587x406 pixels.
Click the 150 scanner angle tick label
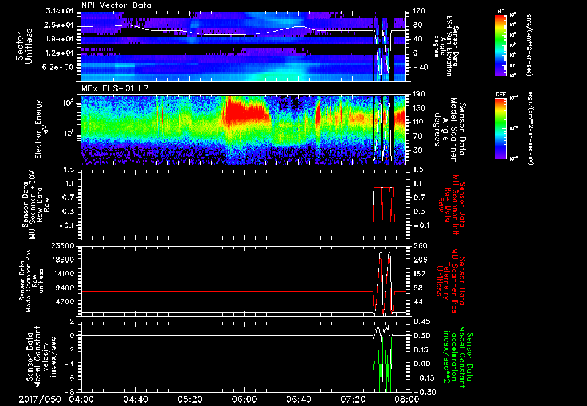[419, 108]
